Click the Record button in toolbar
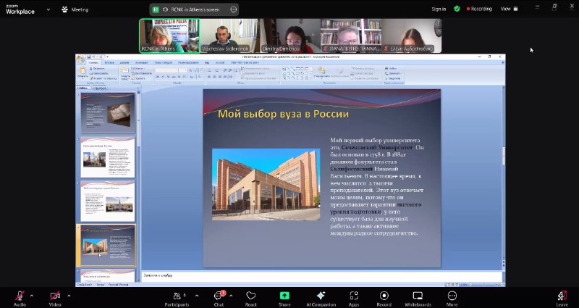Viewport: 579px width, 308px height. (x=384, y=299)
